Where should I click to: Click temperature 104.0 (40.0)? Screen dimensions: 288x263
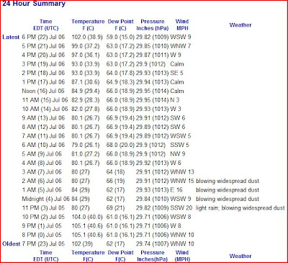[x=87, y=217]
